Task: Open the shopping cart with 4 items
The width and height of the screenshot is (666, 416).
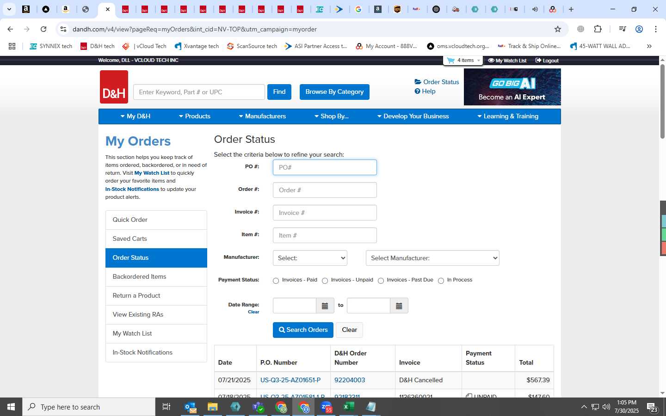Action: click(463, 61)
